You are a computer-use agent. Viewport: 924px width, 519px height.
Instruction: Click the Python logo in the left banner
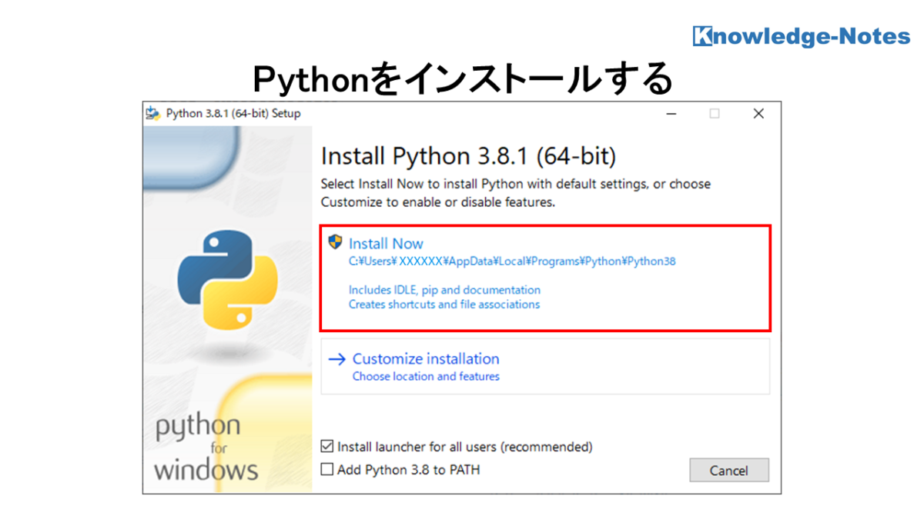(228, 280)
